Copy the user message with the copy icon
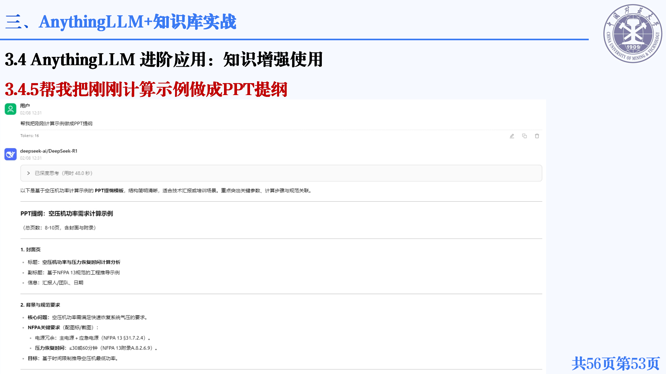 pos(524,136)
